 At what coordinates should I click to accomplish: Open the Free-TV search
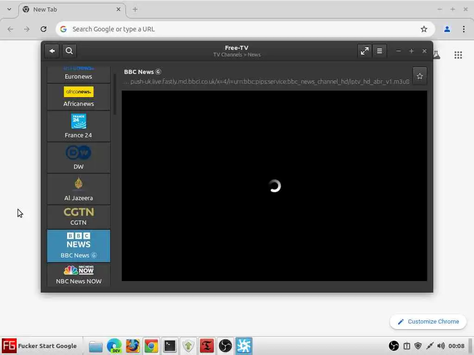(x=69, y=51)
